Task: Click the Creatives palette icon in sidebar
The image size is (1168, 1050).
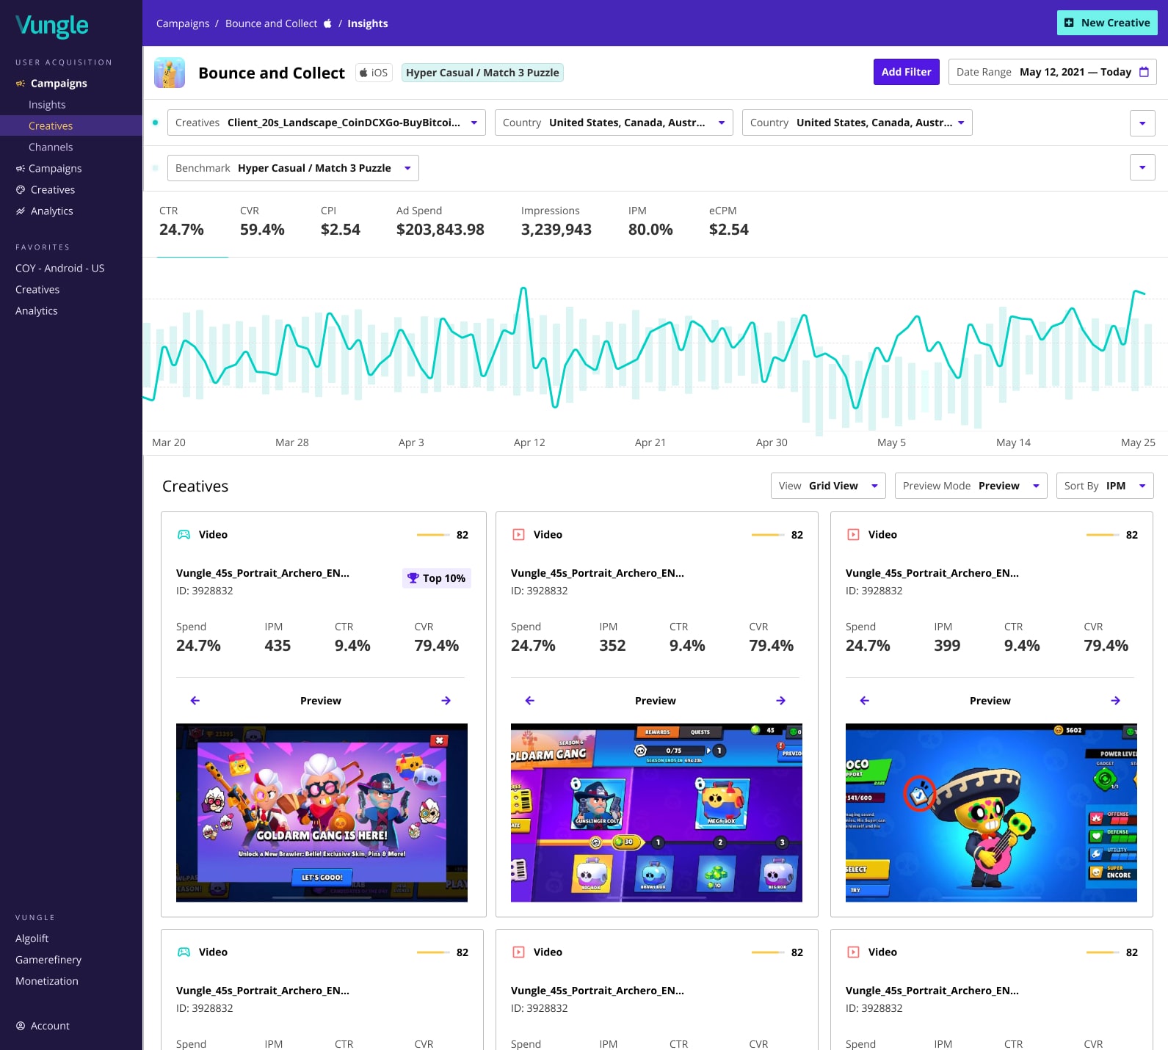Action: pos(21,190)
